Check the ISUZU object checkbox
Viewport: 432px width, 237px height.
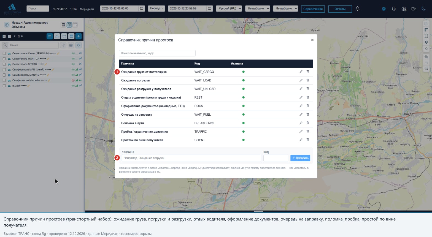(x=4, y=86)
